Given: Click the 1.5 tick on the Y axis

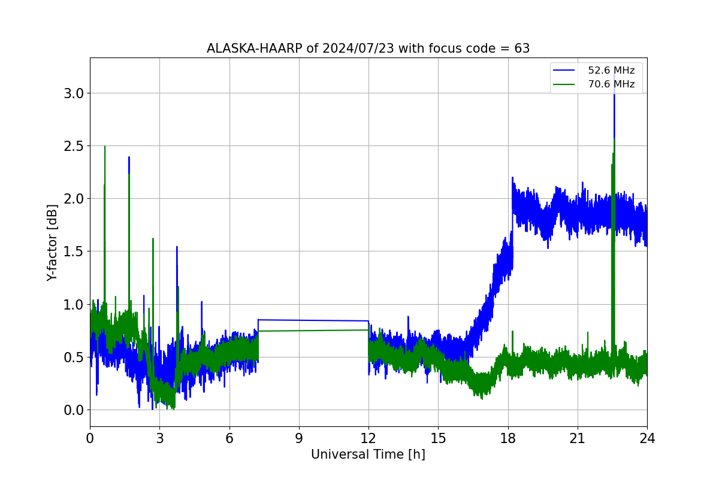Looking at the screenshot, I should 74,251.
